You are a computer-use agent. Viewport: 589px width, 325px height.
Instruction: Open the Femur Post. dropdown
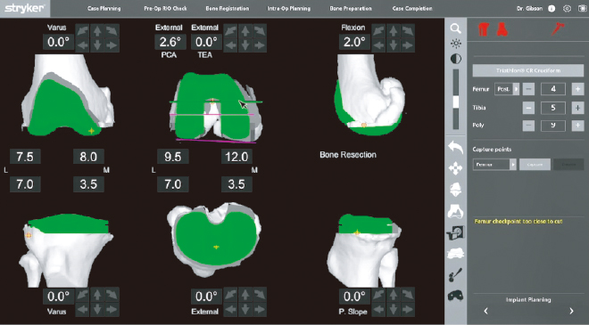507,89
